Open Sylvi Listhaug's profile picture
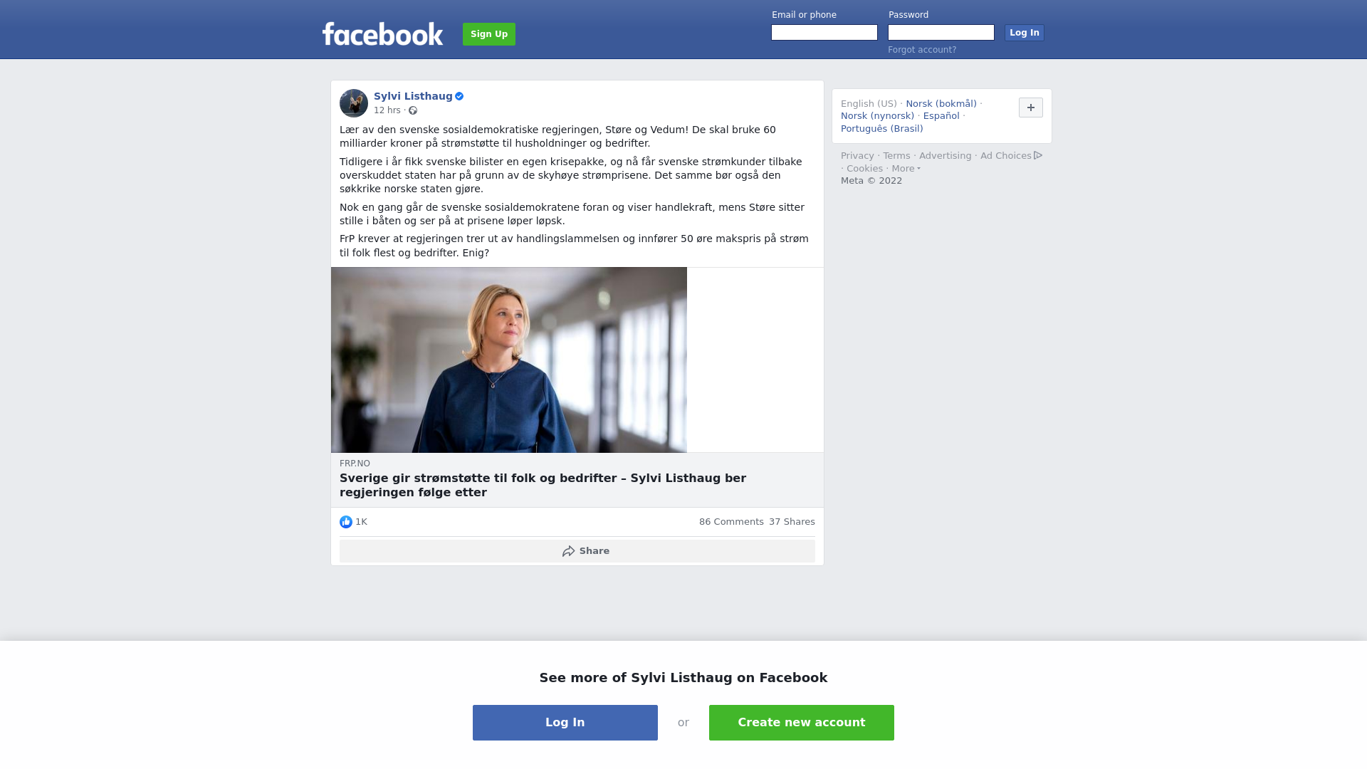 pyautogui.click(x=354, y=103)
